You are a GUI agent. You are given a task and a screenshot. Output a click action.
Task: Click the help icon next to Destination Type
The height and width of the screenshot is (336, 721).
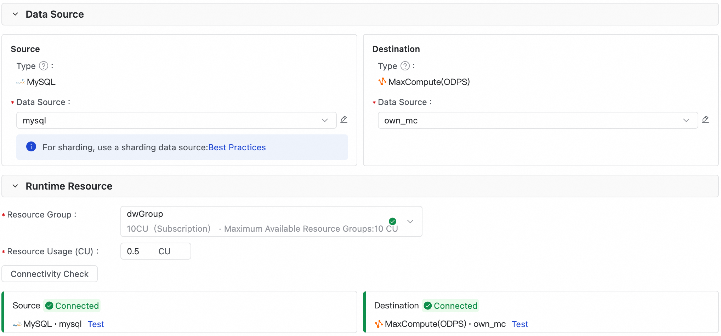click(405, 66)
